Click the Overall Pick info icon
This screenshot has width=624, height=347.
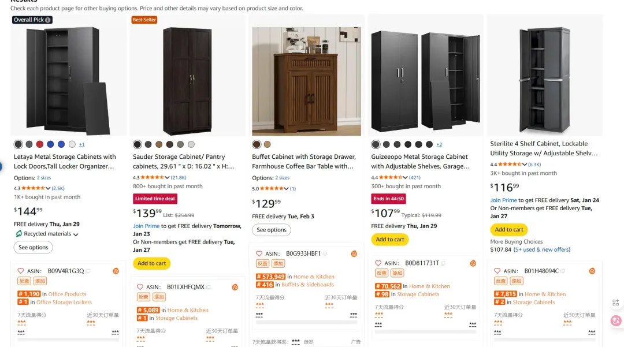tap(49, 20)
